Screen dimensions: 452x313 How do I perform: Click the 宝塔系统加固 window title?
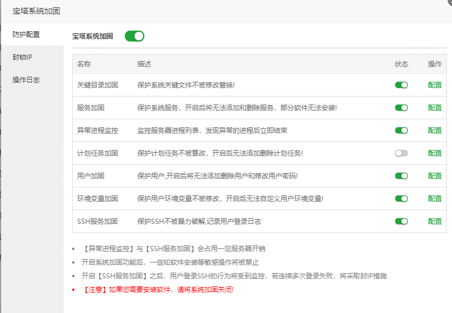point(36,11)
